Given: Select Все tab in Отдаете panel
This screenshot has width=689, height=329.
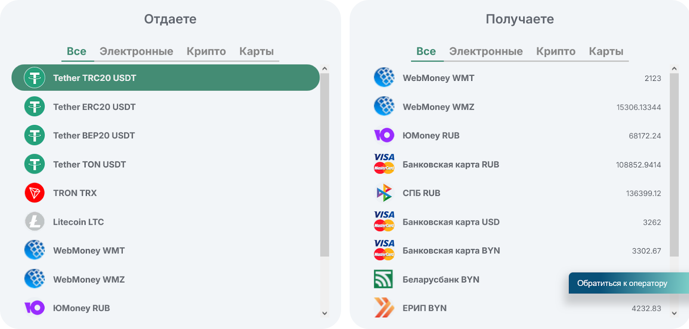Looking at the screenshot, I should (77, 52).
